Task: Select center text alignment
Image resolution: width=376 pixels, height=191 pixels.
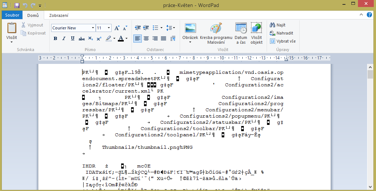Action: pyautogui.click(x=146, y=39)
